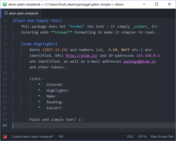Click line number 5 in the gutter
This screenshot has width=176, height=141.
(x=6, y=44)
